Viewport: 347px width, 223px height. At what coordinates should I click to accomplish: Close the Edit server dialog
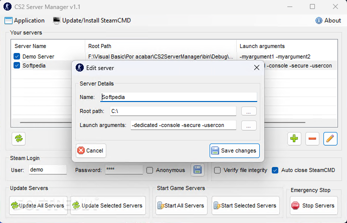pos(256,67)
